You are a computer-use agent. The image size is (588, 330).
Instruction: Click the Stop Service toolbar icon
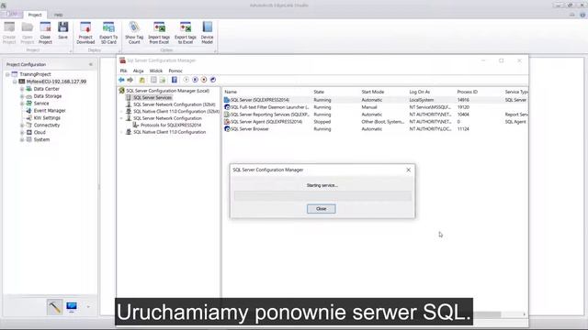[204, 80]
